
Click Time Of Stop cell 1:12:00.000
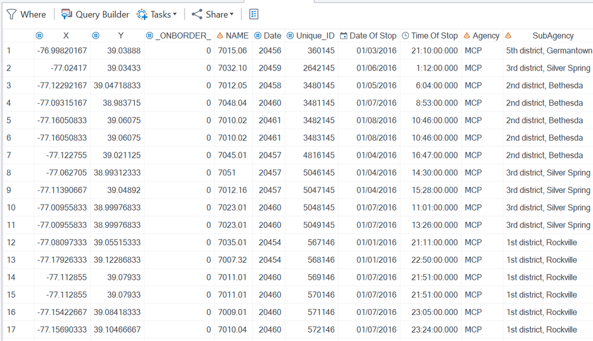pyautogui.click(x=437, y=68)
